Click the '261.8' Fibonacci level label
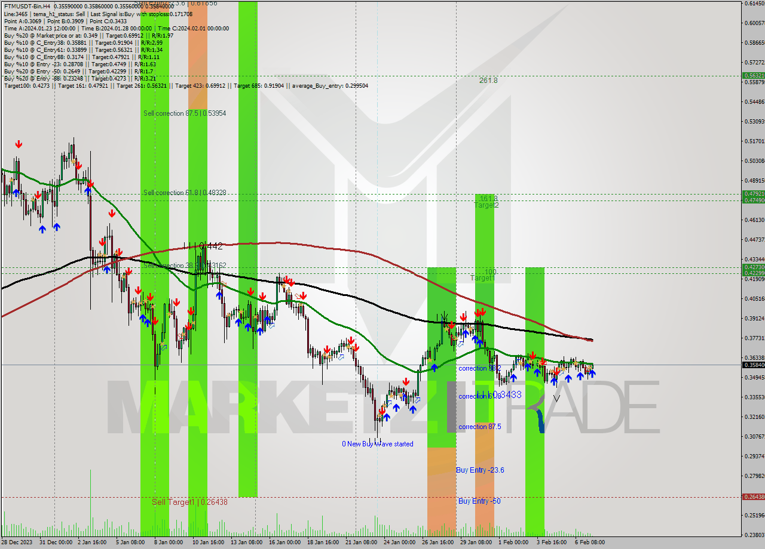Screen dimensions: 765x549 488,80
